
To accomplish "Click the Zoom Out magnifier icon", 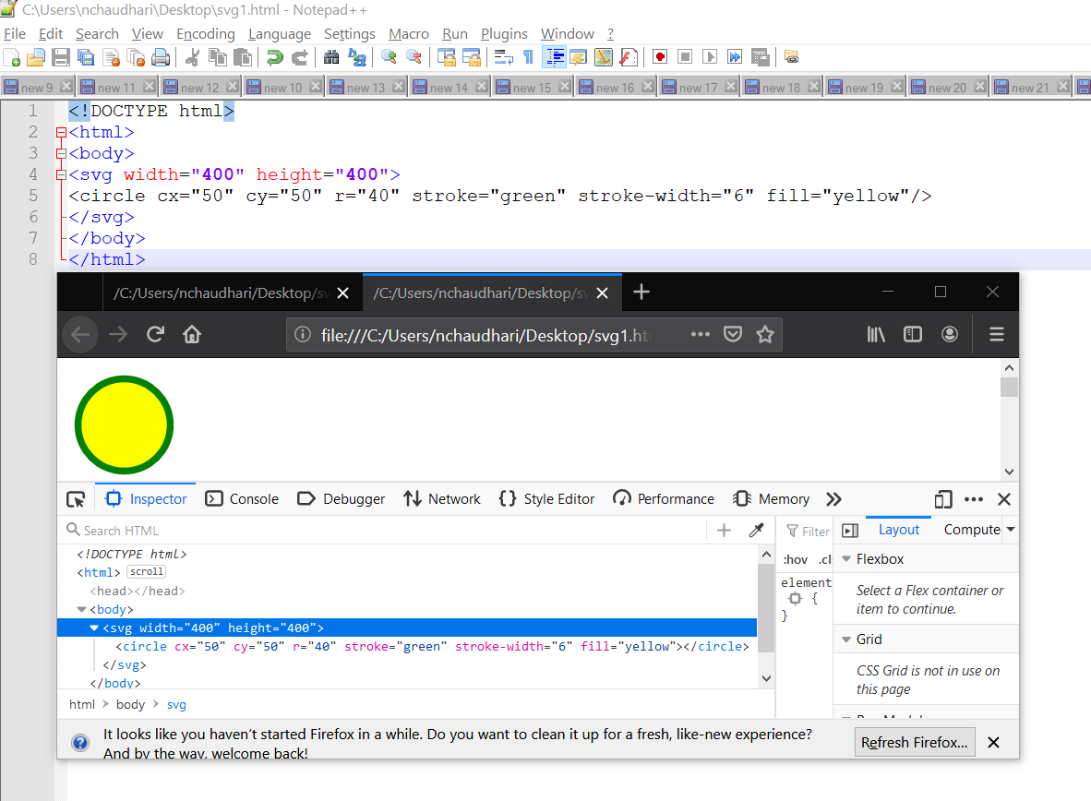I will point(414,57).
